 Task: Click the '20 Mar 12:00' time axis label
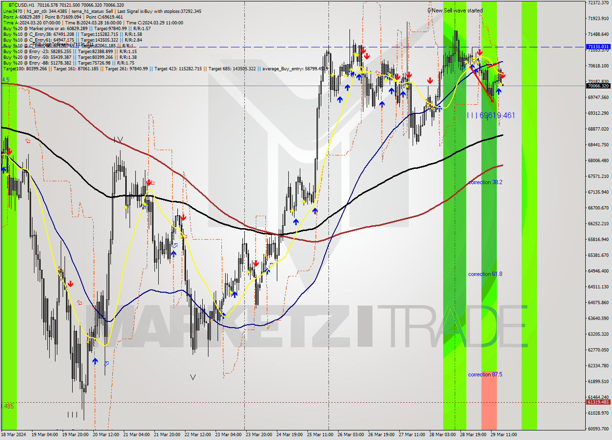tap(106, 435)
